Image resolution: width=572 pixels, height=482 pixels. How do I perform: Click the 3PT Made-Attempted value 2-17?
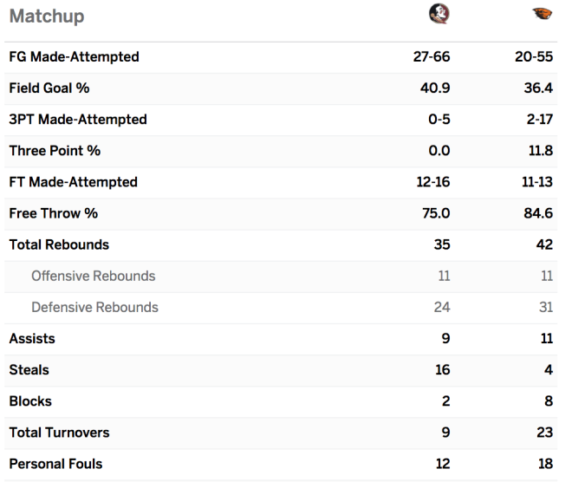(x=540, y=120)
